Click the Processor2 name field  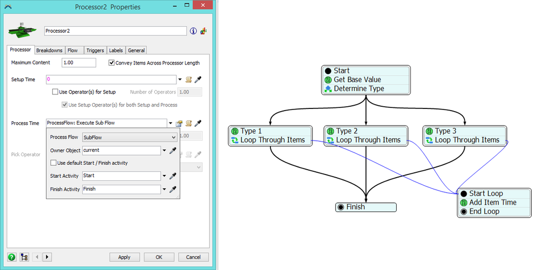coord(116,31)
